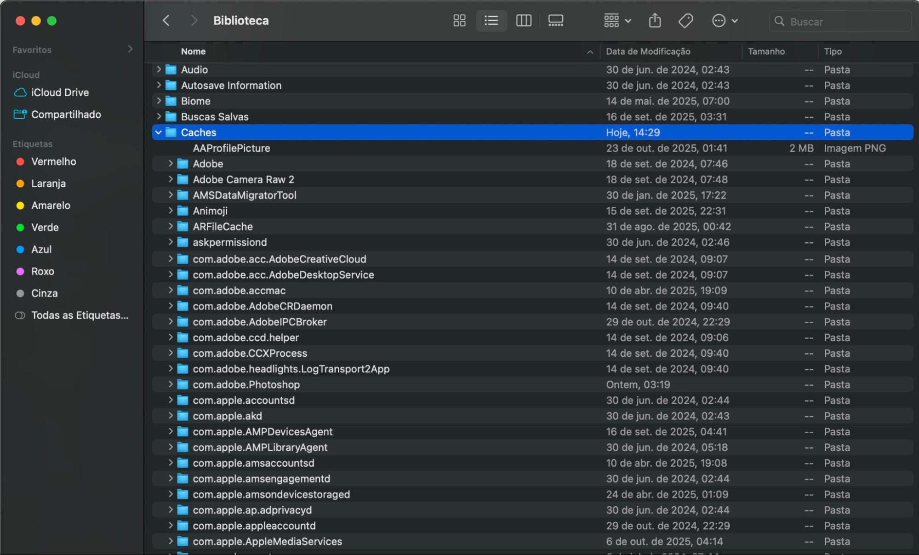Sort by the Tamanho column header
Screen dimensions: 919x555
pos(766,51)
